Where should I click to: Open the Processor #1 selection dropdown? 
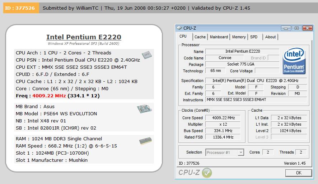tap(241, 152)
